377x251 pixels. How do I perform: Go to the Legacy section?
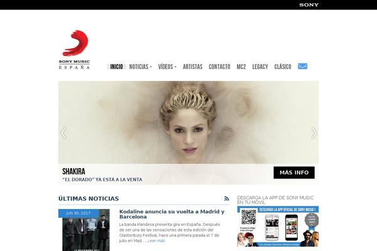[x=260, y=67]
